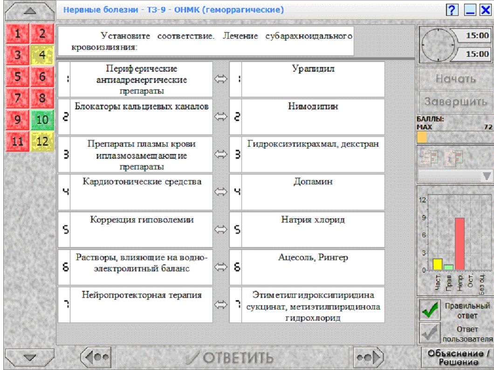The width and height of the screenshot is (494, 370).
Task: Open yellow question 12 tile
Action: pyautogui.click(x=42, y=141)
